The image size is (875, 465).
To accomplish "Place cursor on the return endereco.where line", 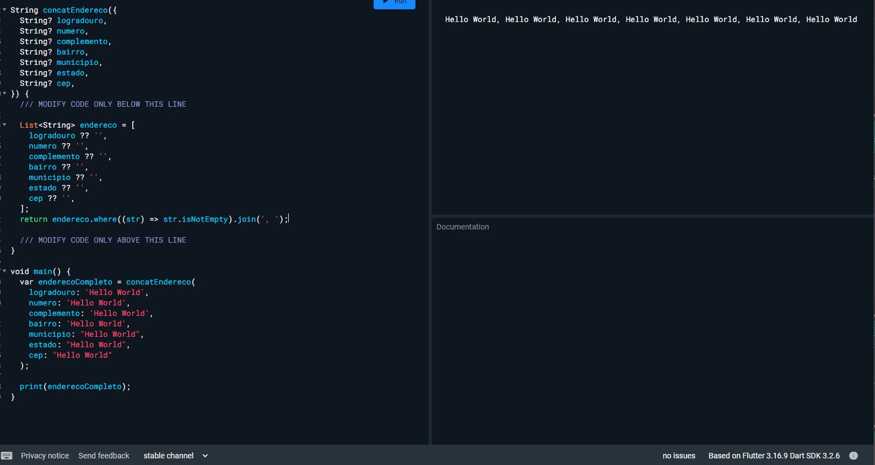I will coord(154,219).
